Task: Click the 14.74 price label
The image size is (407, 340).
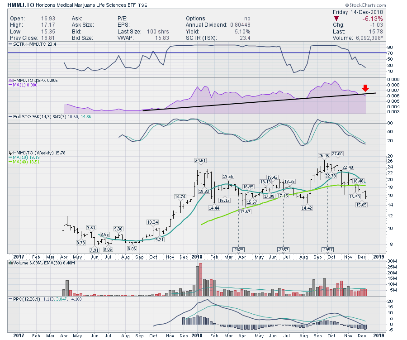Action: [x=180, y=197]
